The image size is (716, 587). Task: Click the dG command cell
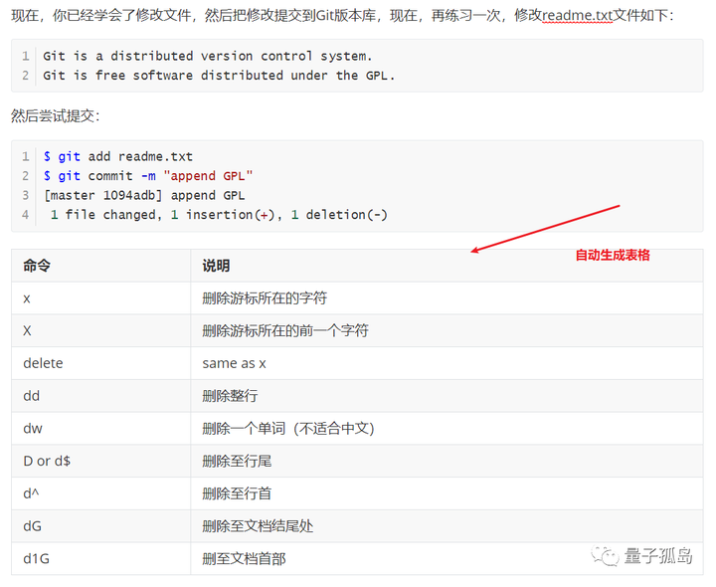33,525
